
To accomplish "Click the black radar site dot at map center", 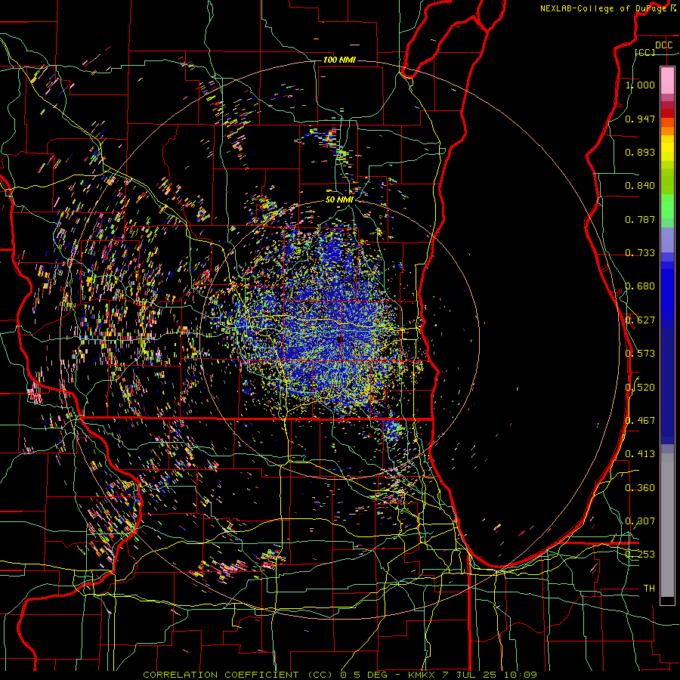I will point(339,339).
